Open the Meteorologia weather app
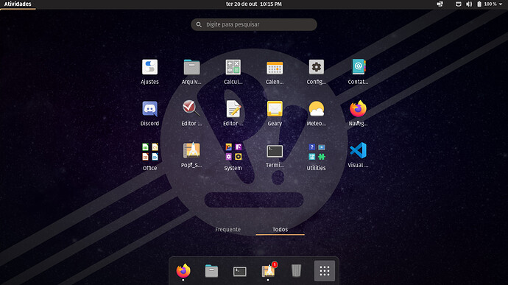 point(316,109)
